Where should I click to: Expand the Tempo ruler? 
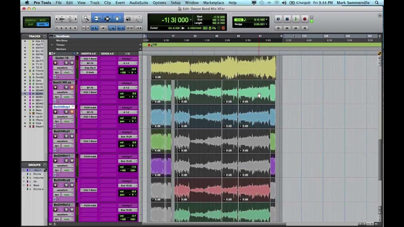point(52,45)
